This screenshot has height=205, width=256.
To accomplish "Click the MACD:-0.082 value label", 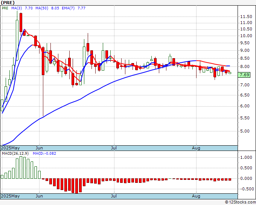I will tap(44, 154).
